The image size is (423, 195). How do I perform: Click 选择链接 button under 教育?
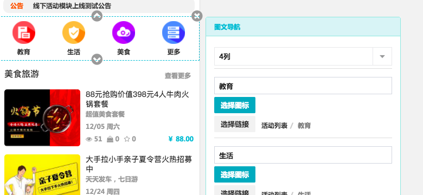tap(235, 124)
